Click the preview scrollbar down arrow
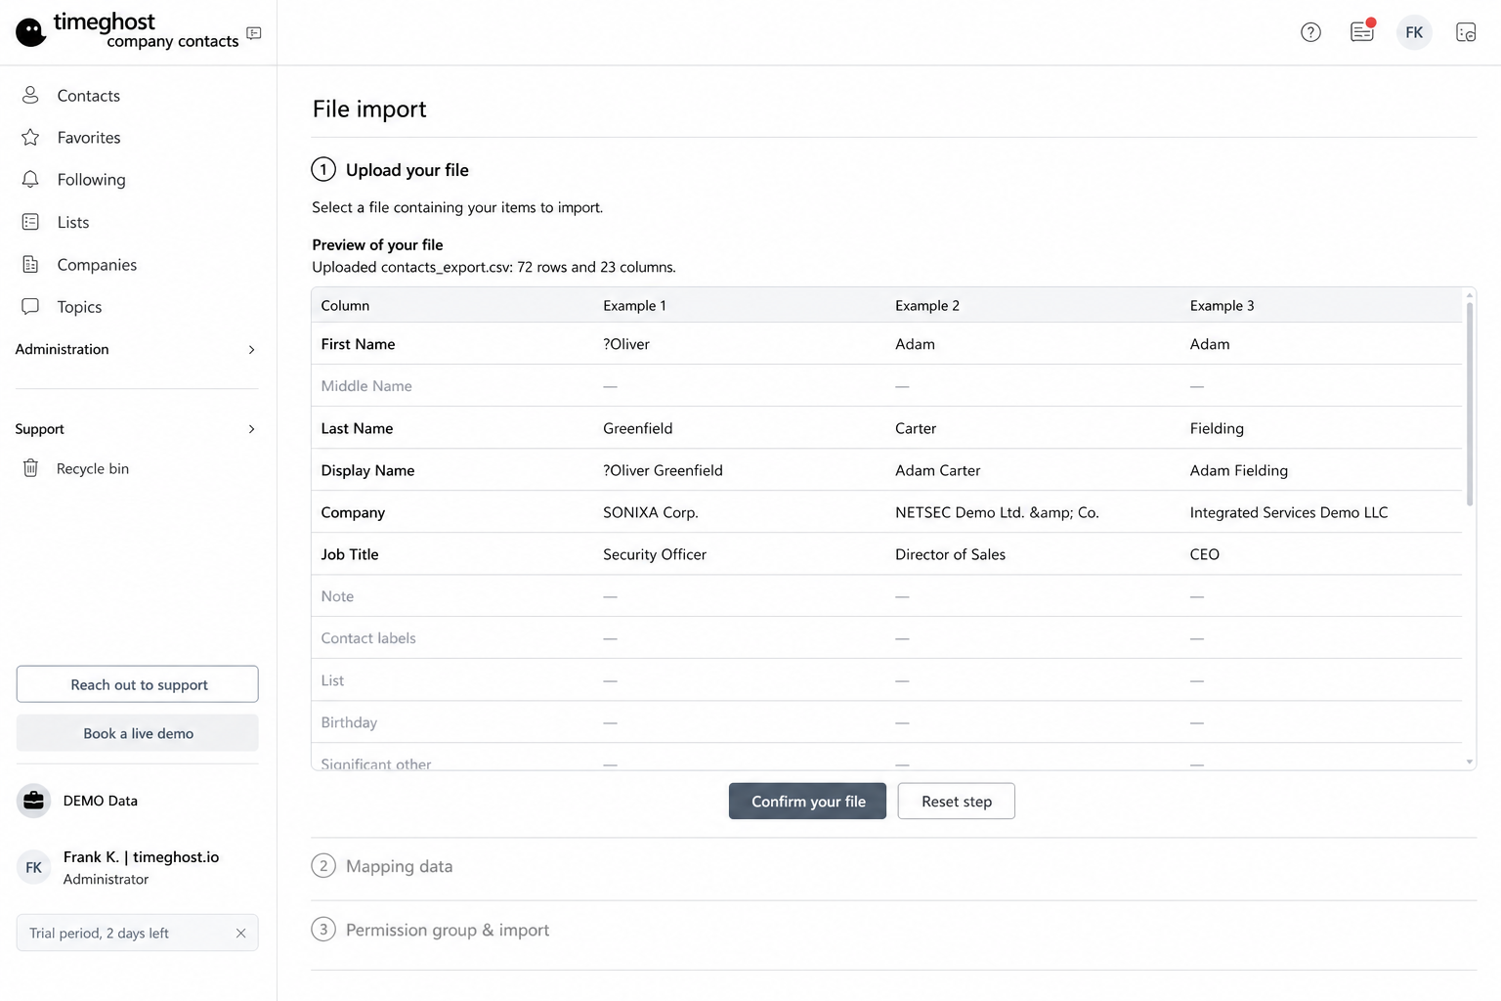Viewport: 1501px width, 1001px height. click(1469, 762)
